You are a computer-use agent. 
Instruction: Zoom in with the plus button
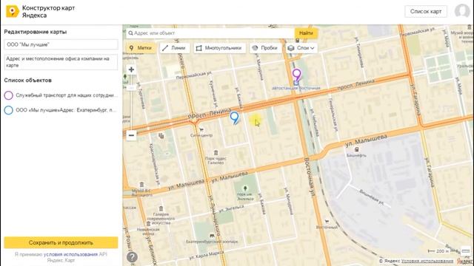131,69
